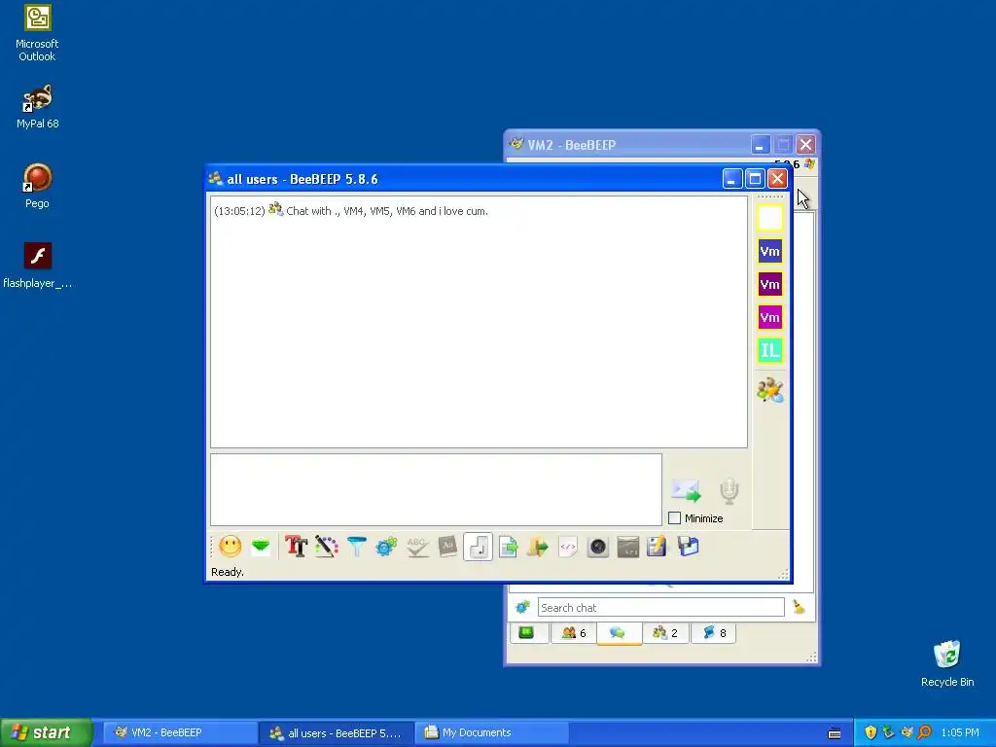Screen dimensions: 996x747
Task: Select the dark purple Vm user avatar
Action: [770, 284]
